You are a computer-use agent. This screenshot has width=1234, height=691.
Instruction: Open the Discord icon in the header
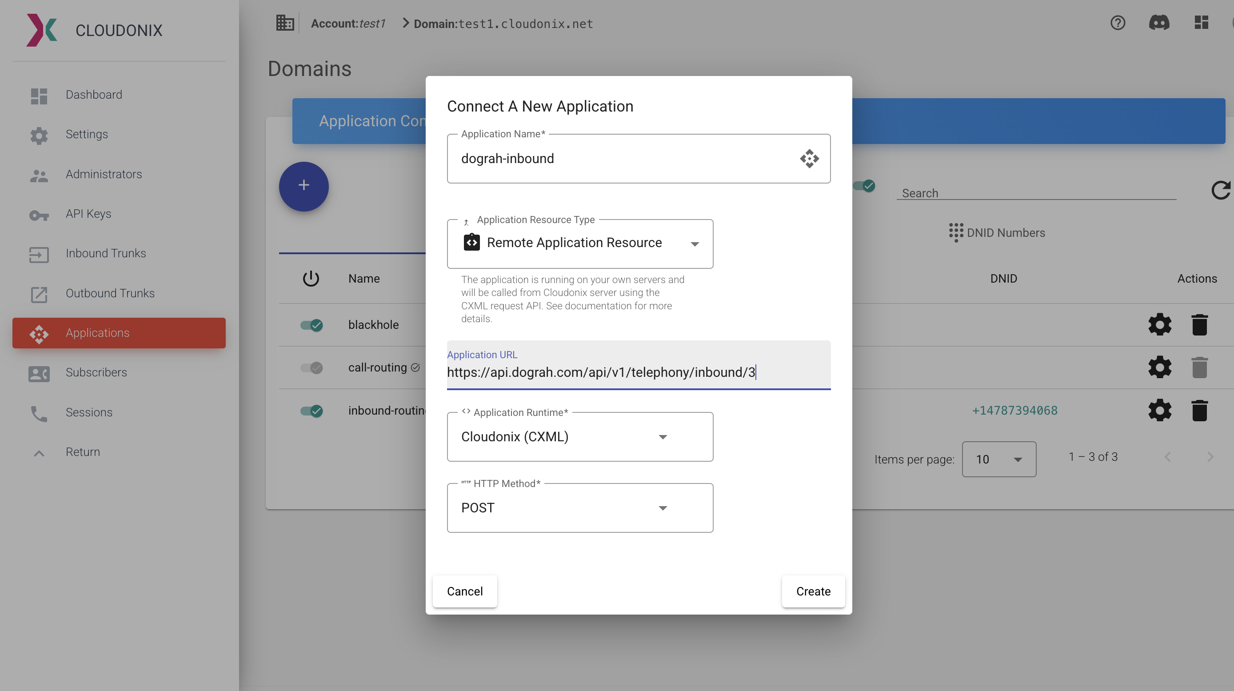coord(1160,23)
